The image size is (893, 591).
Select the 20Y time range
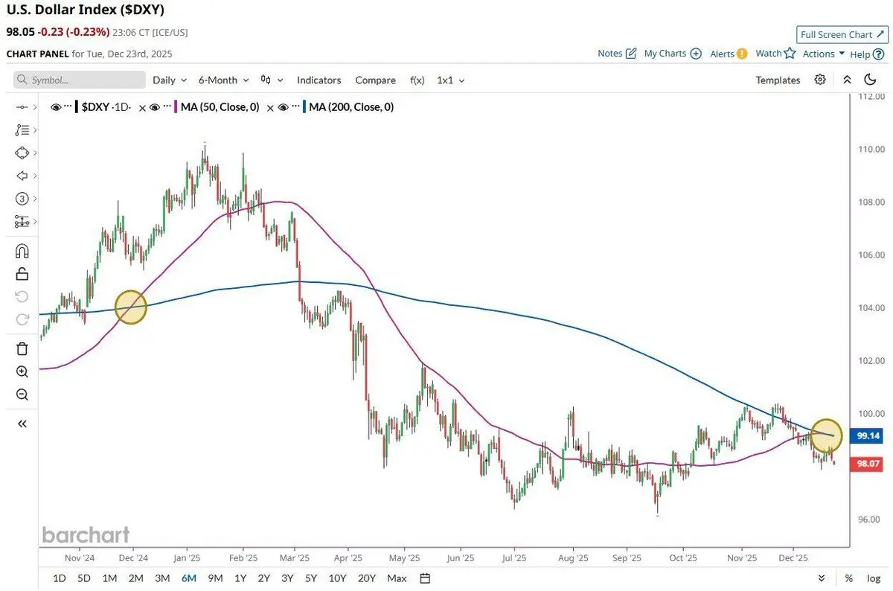(366, 578)
